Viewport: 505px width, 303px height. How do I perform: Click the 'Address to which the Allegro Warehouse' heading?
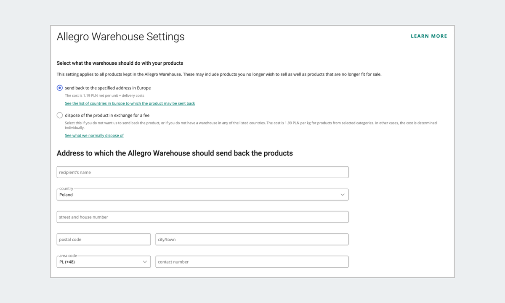175,153
